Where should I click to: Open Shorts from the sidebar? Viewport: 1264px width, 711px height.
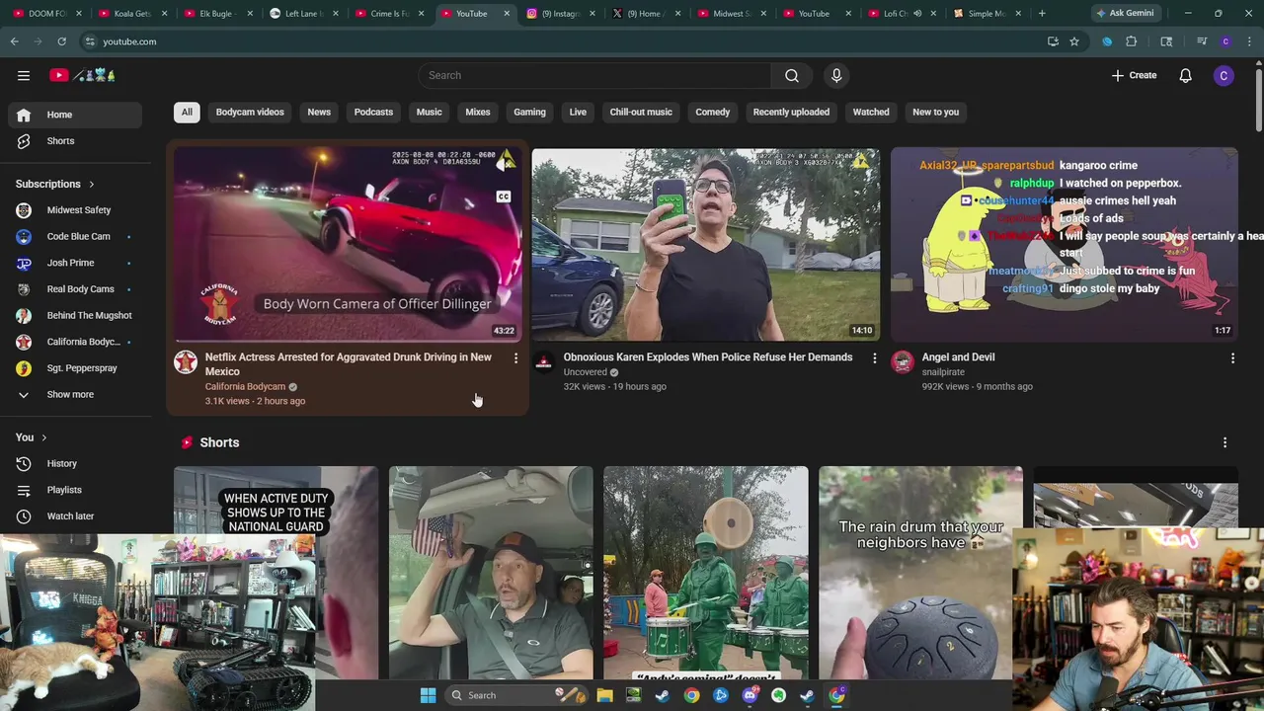75,141
